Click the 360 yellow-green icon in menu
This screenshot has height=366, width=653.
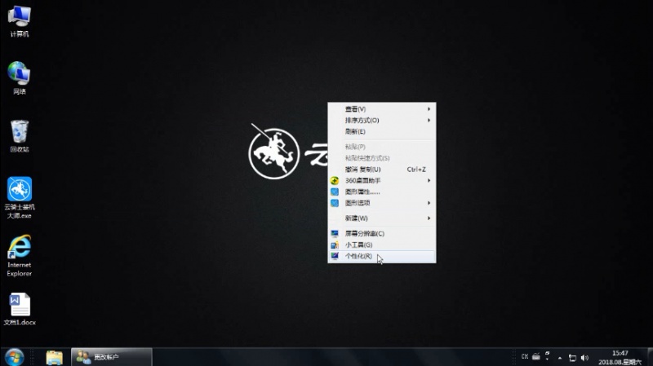335,180
